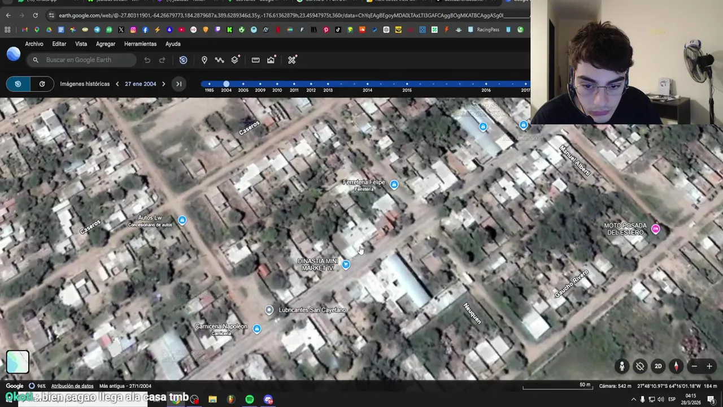723x407 pixels.
Task: Zoom out with the minus button
Action: pyautogui.click(x=694, y=366)
